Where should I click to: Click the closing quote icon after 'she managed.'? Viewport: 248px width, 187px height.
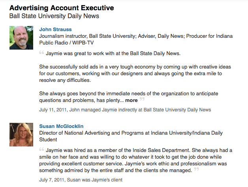pyautogui.click(x=196, y=170)
